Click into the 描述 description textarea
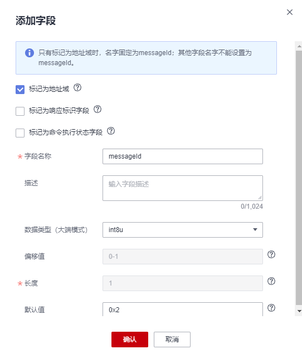The height and width of the screenshot is (359, 302). [183, 188]
